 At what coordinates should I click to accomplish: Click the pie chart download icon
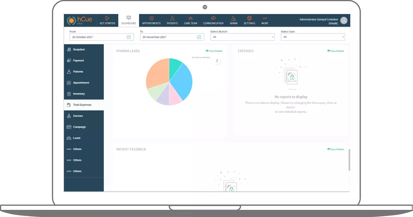click(217, 61)
